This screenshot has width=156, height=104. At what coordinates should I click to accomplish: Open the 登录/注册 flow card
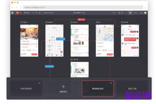(x=132, y=88)
